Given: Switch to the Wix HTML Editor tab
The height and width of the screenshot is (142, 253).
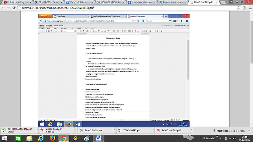Looking at the screenshot, I should point(79,3).
